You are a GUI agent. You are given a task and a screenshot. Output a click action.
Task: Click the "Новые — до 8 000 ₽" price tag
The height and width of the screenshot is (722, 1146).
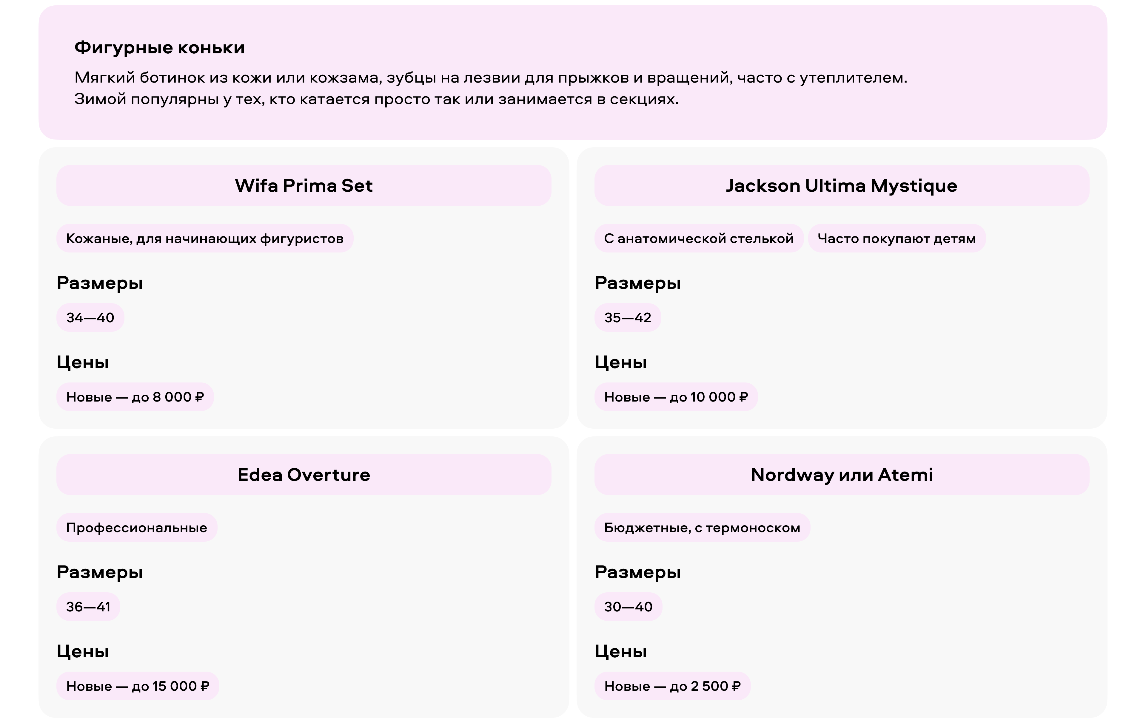(135, 397)
